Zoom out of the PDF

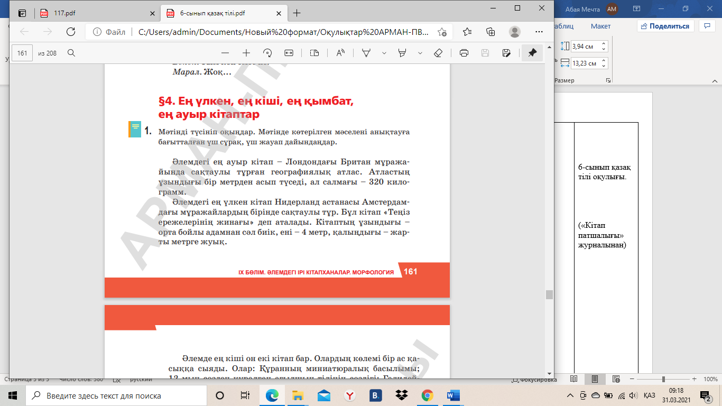coord(225,53)
